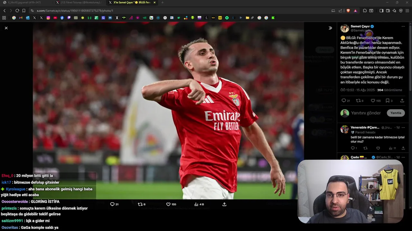Share Venerable's comment
This screenshot has height=231, width=412.
point(403,148)
